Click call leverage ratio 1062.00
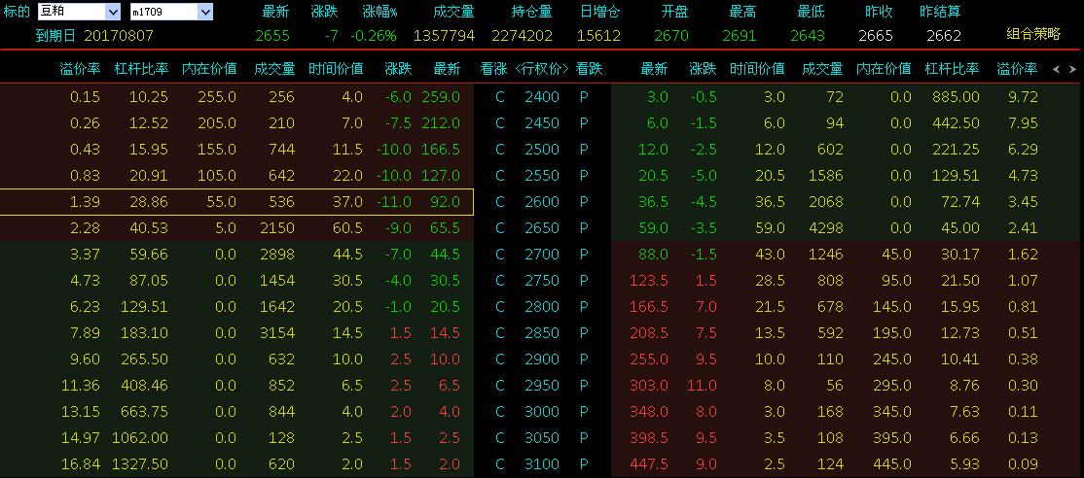Viewport: 1084px width, 478px height. (x=140, y=438)
